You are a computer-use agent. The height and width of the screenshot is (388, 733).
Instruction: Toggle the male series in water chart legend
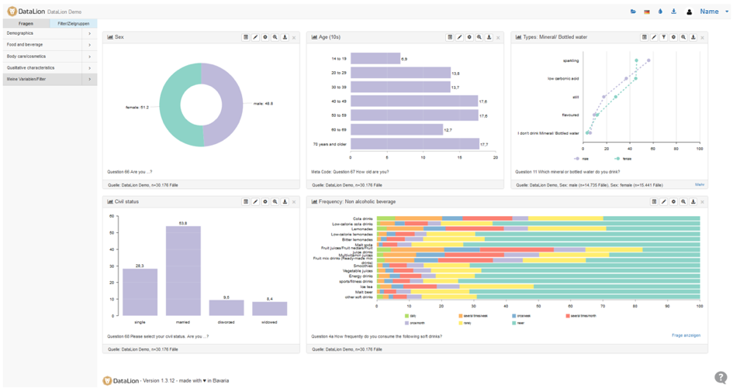point(582,160)
